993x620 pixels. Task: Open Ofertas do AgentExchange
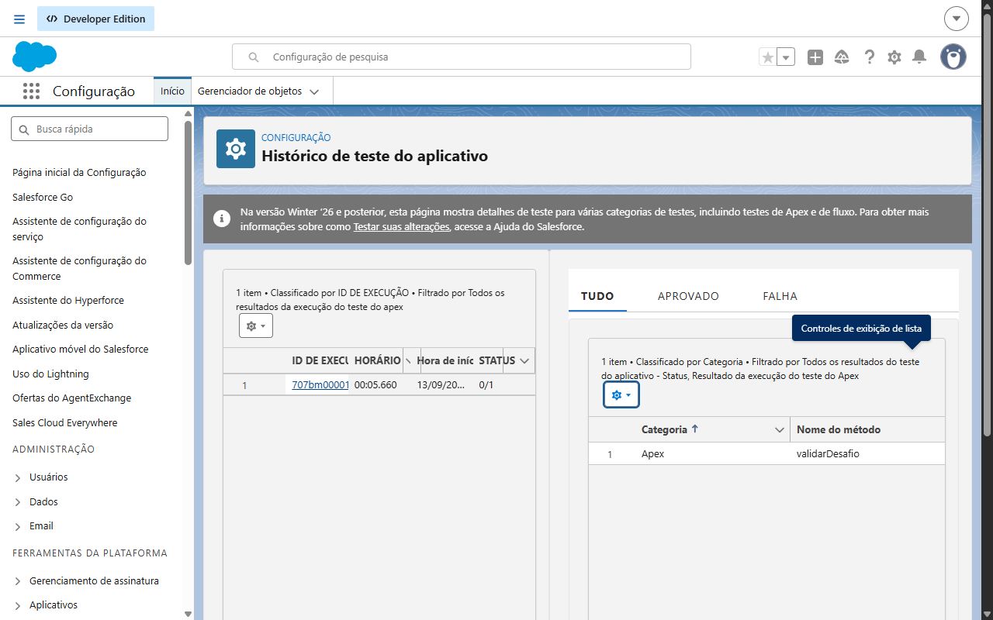71,398
